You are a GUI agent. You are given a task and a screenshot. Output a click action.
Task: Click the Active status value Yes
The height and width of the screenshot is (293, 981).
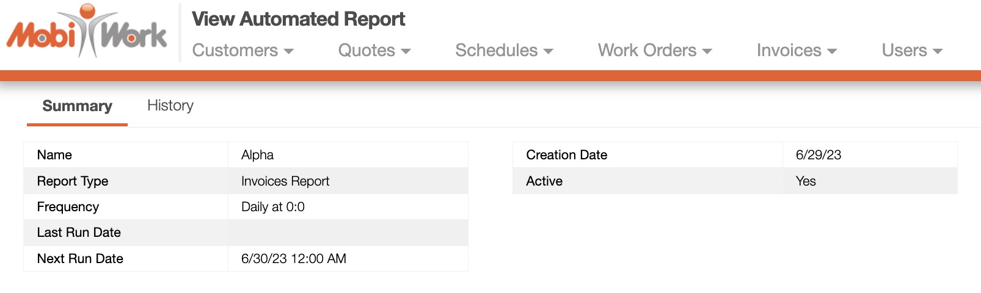[805, 181]
